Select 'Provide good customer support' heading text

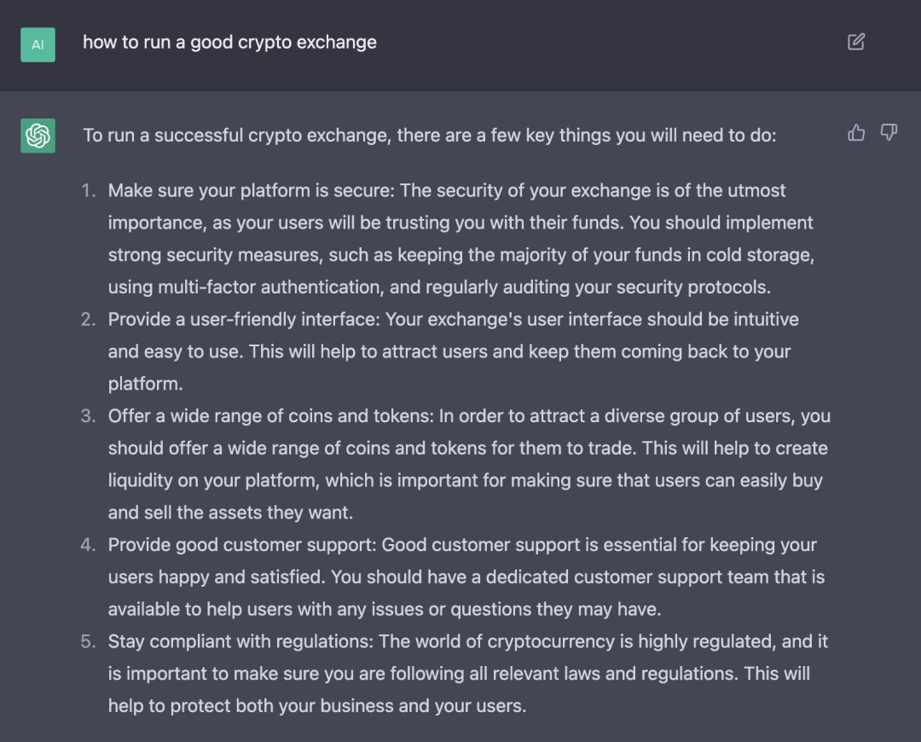click(241, 545)
